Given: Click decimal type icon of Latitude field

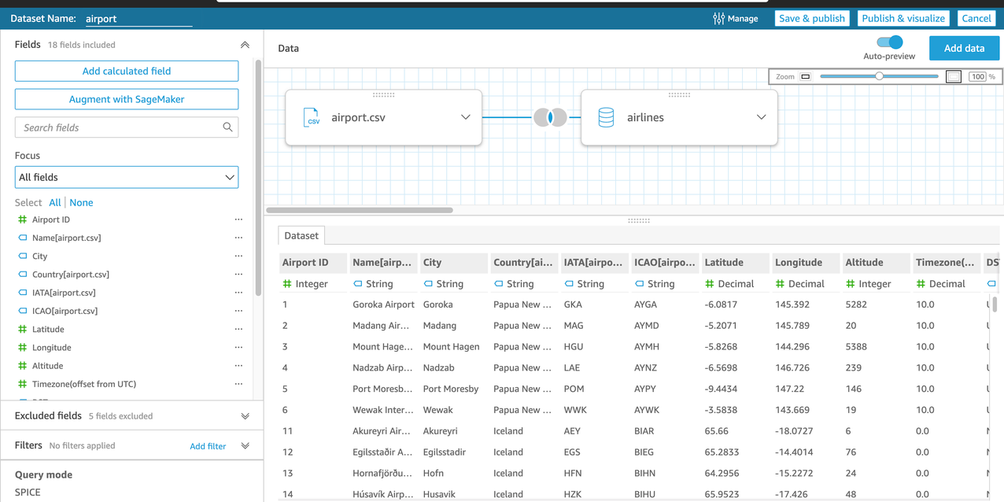Looking at the screenshot, I should click(x=22, y=329).
